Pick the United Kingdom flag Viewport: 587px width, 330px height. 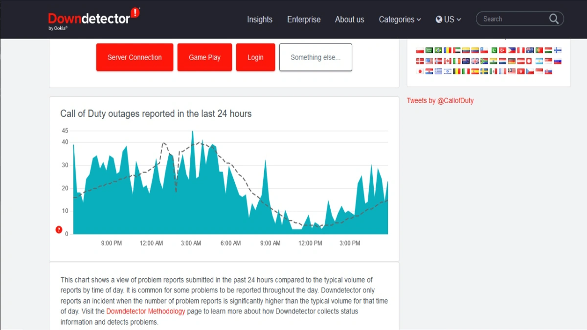475,61
